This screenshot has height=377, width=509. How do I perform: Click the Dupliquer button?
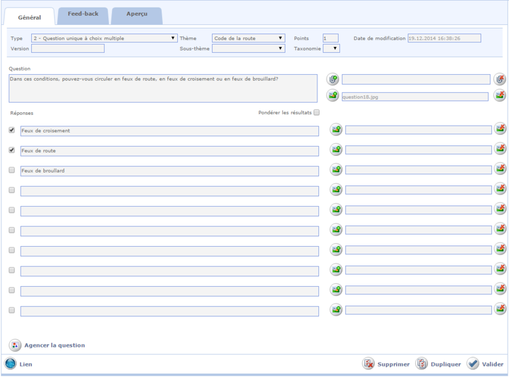pos(438,364)
